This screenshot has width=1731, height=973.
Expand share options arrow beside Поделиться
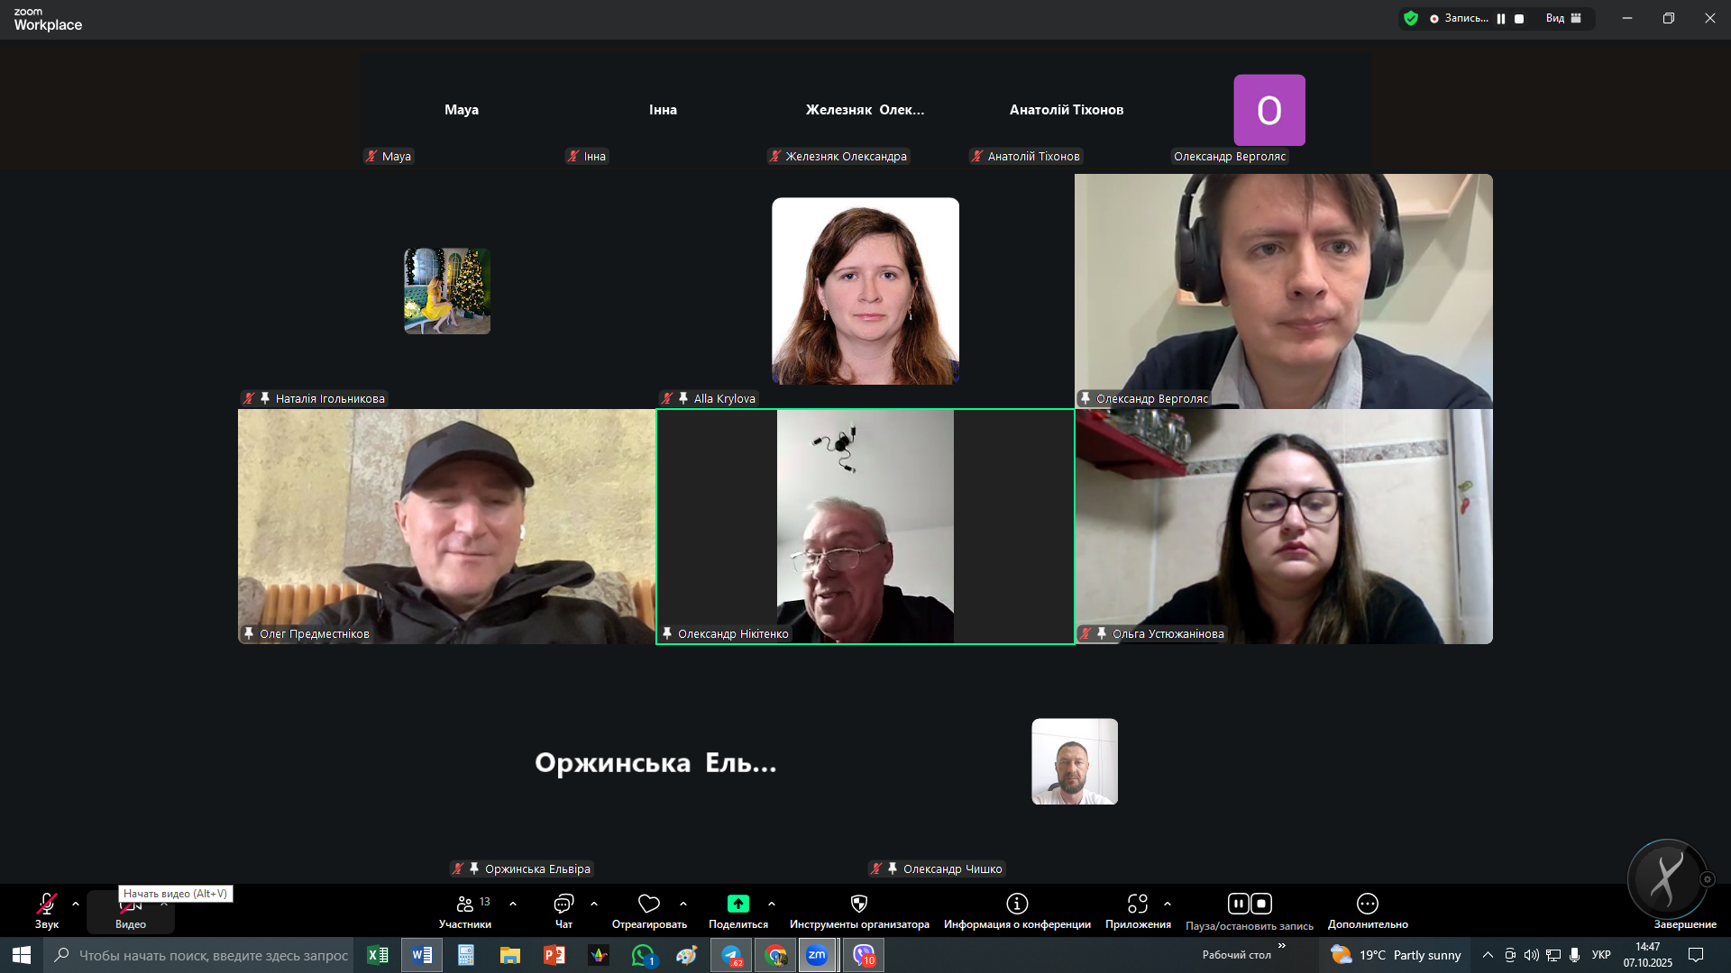pos(772,904)
